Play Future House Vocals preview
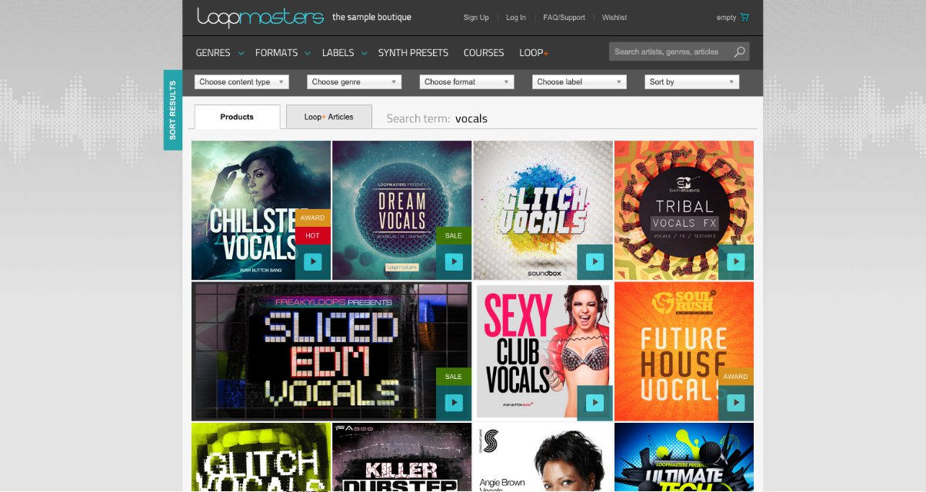This screenshot has height=492, width=926. [x=736, y=403]
